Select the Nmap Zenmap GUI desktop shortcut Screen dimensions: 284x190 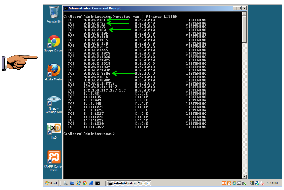click(x=54, y=105)
